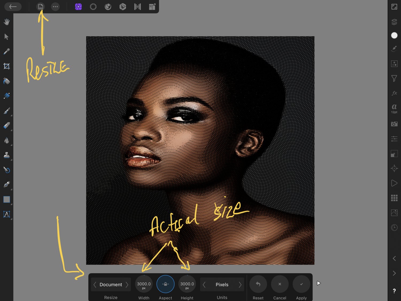Image resolution: width=401 pixels, height=301 pixels.
Task: Open the Layers studio panel
Action: click(x=394, y=22)
